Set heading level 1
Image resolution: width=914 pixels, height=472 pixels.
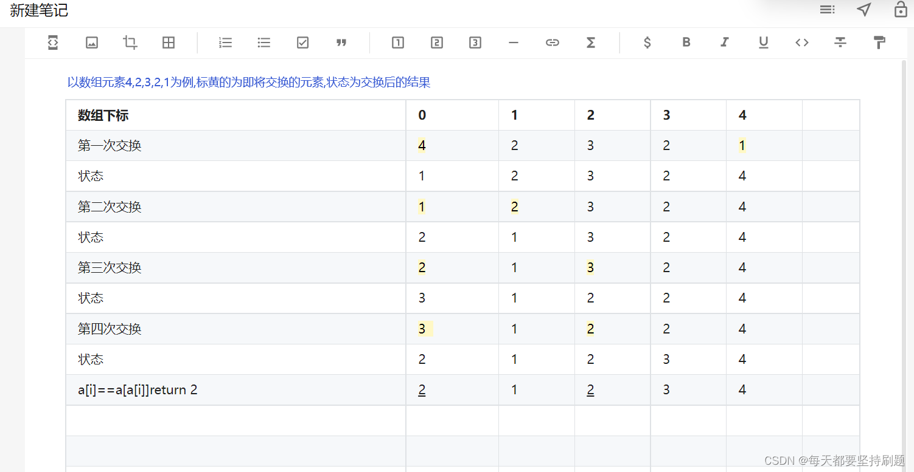pyautogui.click(x=398, y=43)
